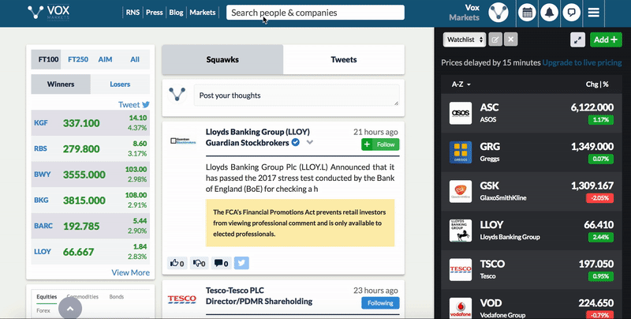Open the A-Z sort dropdown
The height and width of the screenshot is (319, 631).
pyautogui.click(x=461, y=84)
